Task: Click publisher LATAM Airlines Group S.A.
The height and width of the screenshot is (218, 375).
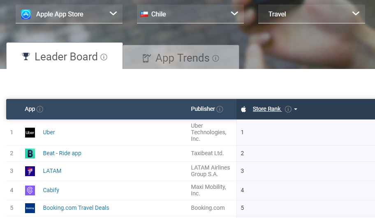Action: pyautogui.click(x=211, y=171)
